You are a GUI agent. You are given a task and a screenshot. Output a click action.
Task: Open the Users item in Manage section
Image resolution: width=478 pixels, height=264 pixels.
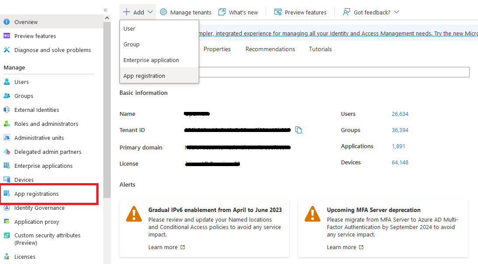click(21, 82)
